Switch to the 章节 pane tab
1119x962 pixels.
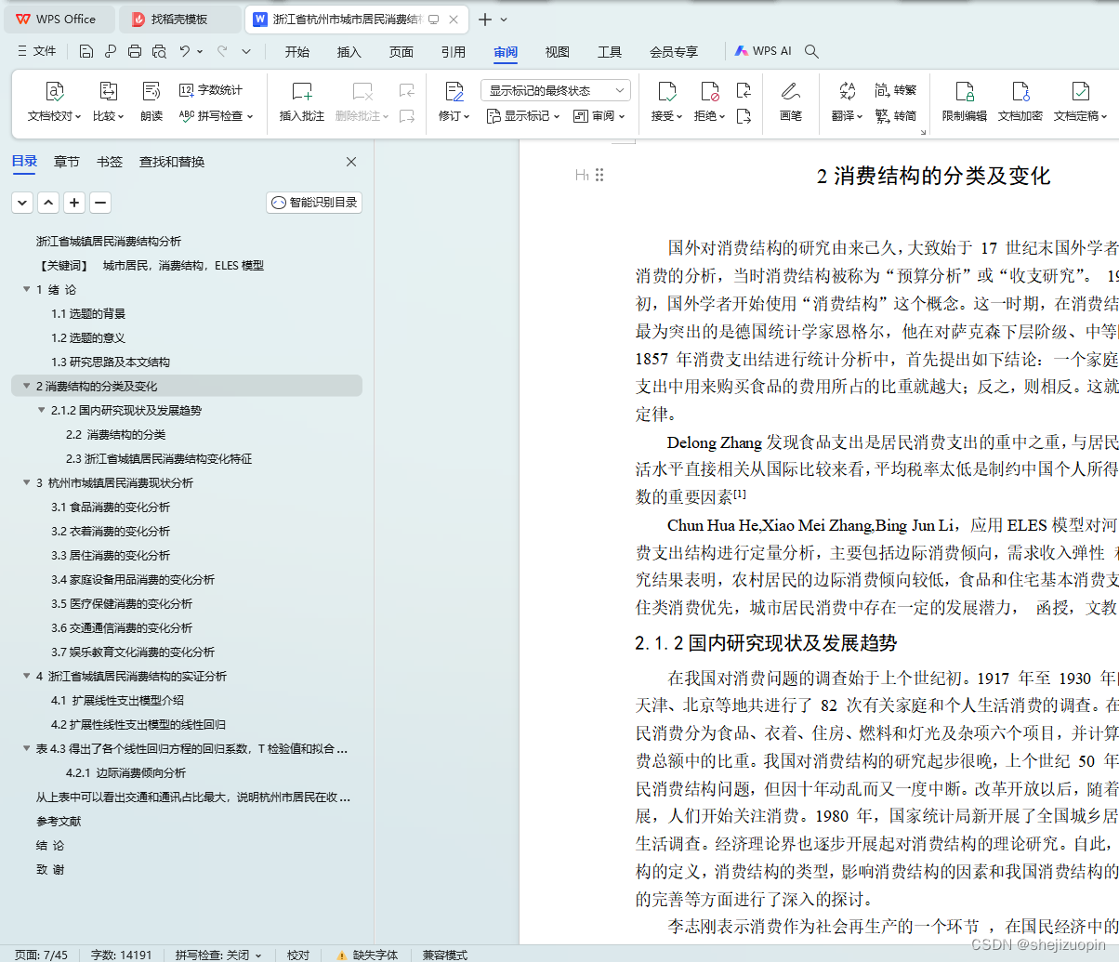(67, 162)
